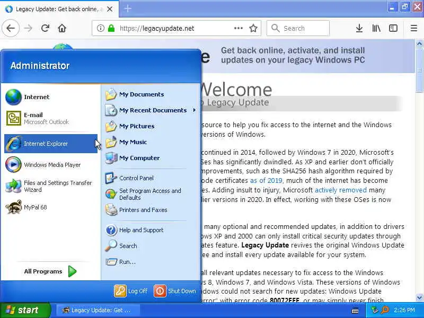Click the 2:26 PM clock
This screenshot has height=318, width=424.
(404, 310)
